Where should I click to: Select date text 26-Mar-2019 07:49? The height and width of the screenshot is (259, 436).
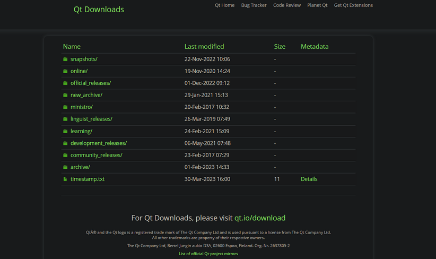[x=207, y=119]
